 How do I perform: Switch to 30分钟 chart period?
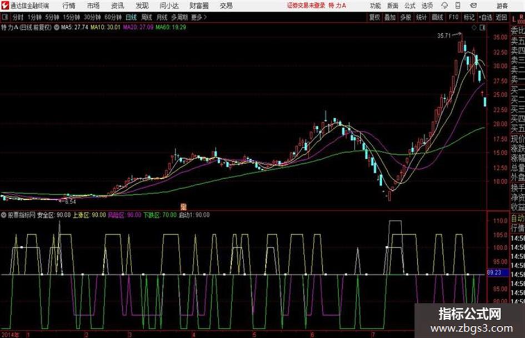click(92, 17)
